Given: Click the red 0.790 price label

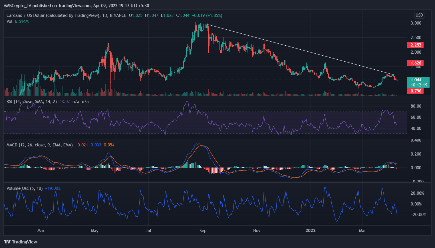Looking at the screenshot, I should [x=416, y=91].
